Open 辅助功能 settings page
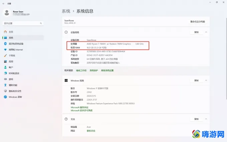This screenshot has height=142, width=227. (x=23, y=85)
